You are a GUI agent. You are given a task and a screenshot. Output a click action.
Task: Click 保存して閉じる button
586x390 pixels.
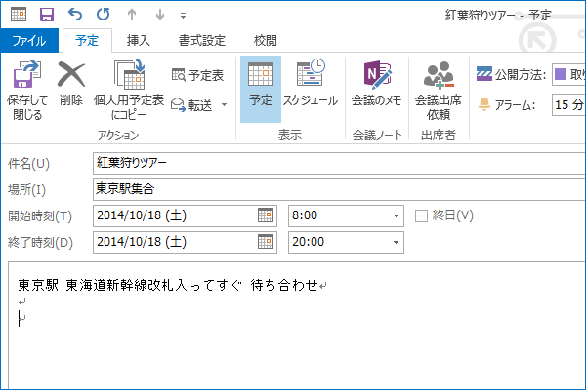tap(27, 90)
